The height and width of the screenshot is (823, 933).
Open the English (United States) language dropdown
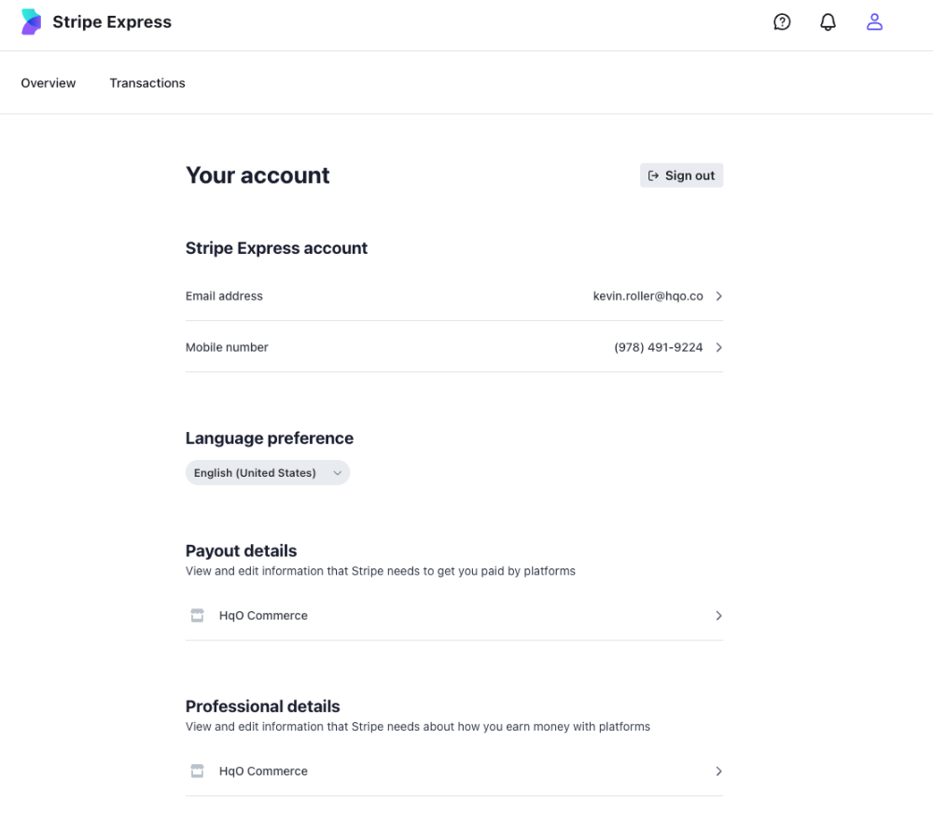click(x=267, y=473)
